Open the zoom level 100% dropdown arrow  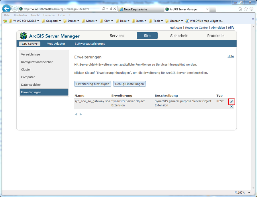tap(249, 193)
